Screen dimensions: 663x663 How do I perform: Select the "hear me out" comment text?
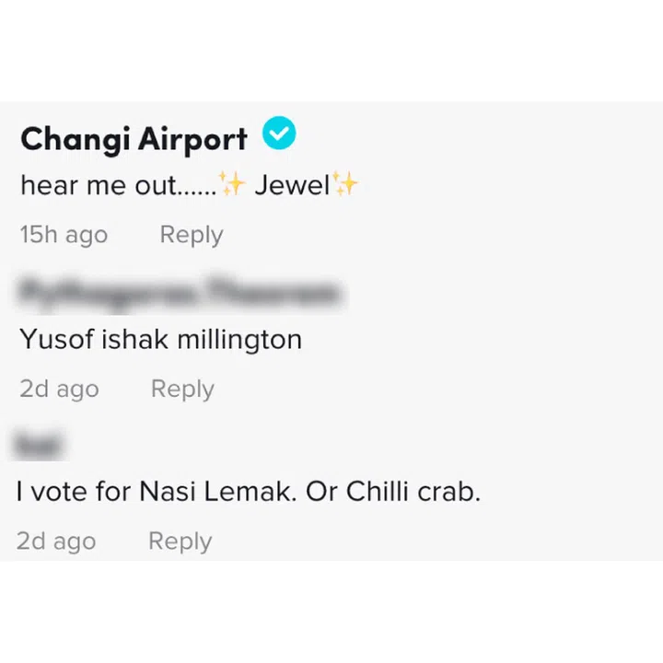[117, 186]
